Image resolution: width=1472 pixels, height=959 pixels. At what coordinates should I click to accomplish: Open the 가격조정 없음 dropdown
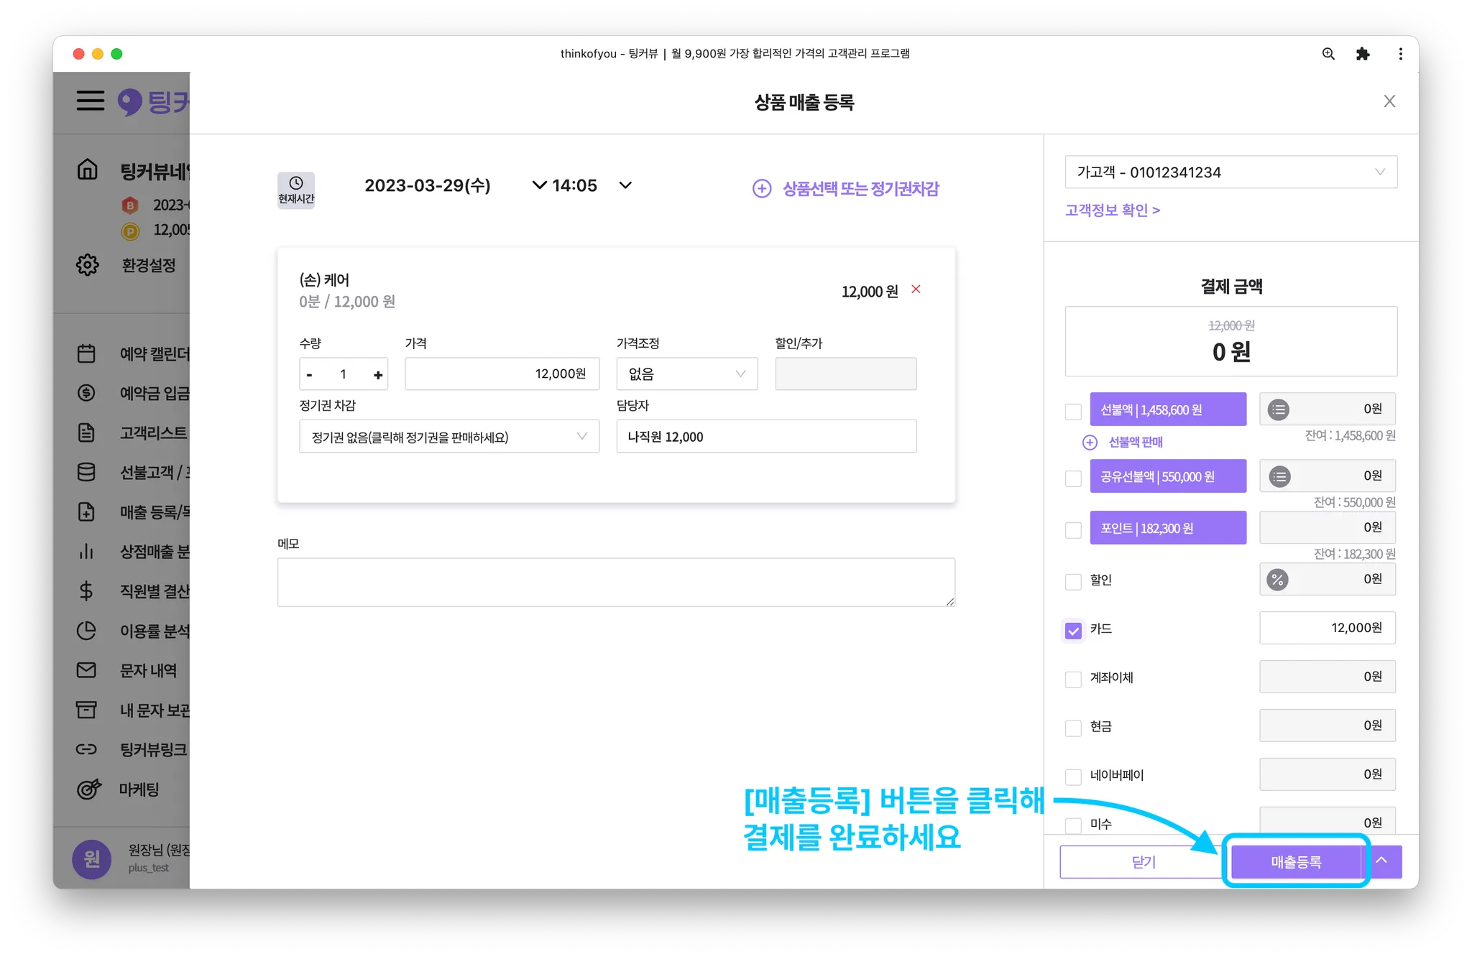pos(686,374)
